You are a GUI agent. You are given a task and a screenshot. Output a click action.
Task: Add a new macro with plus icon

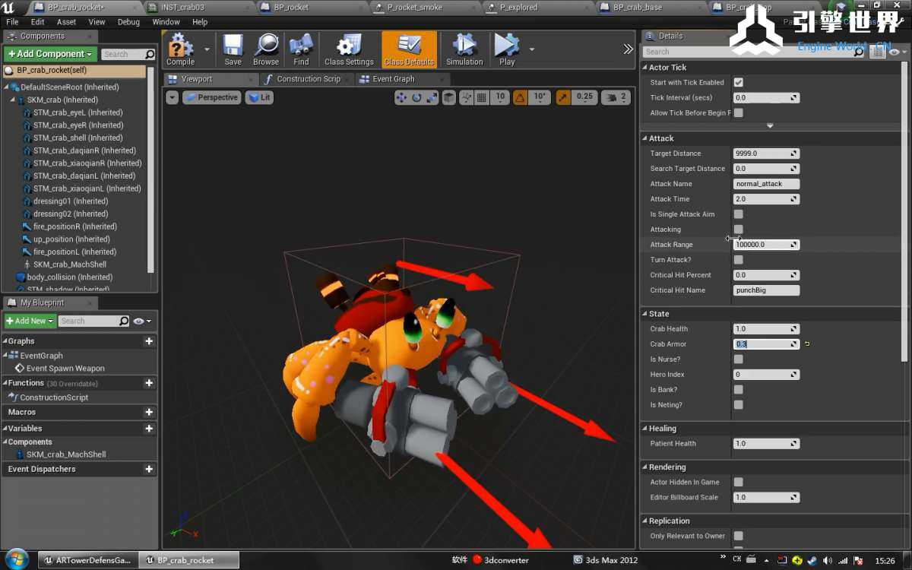click(x=149, y=412)
